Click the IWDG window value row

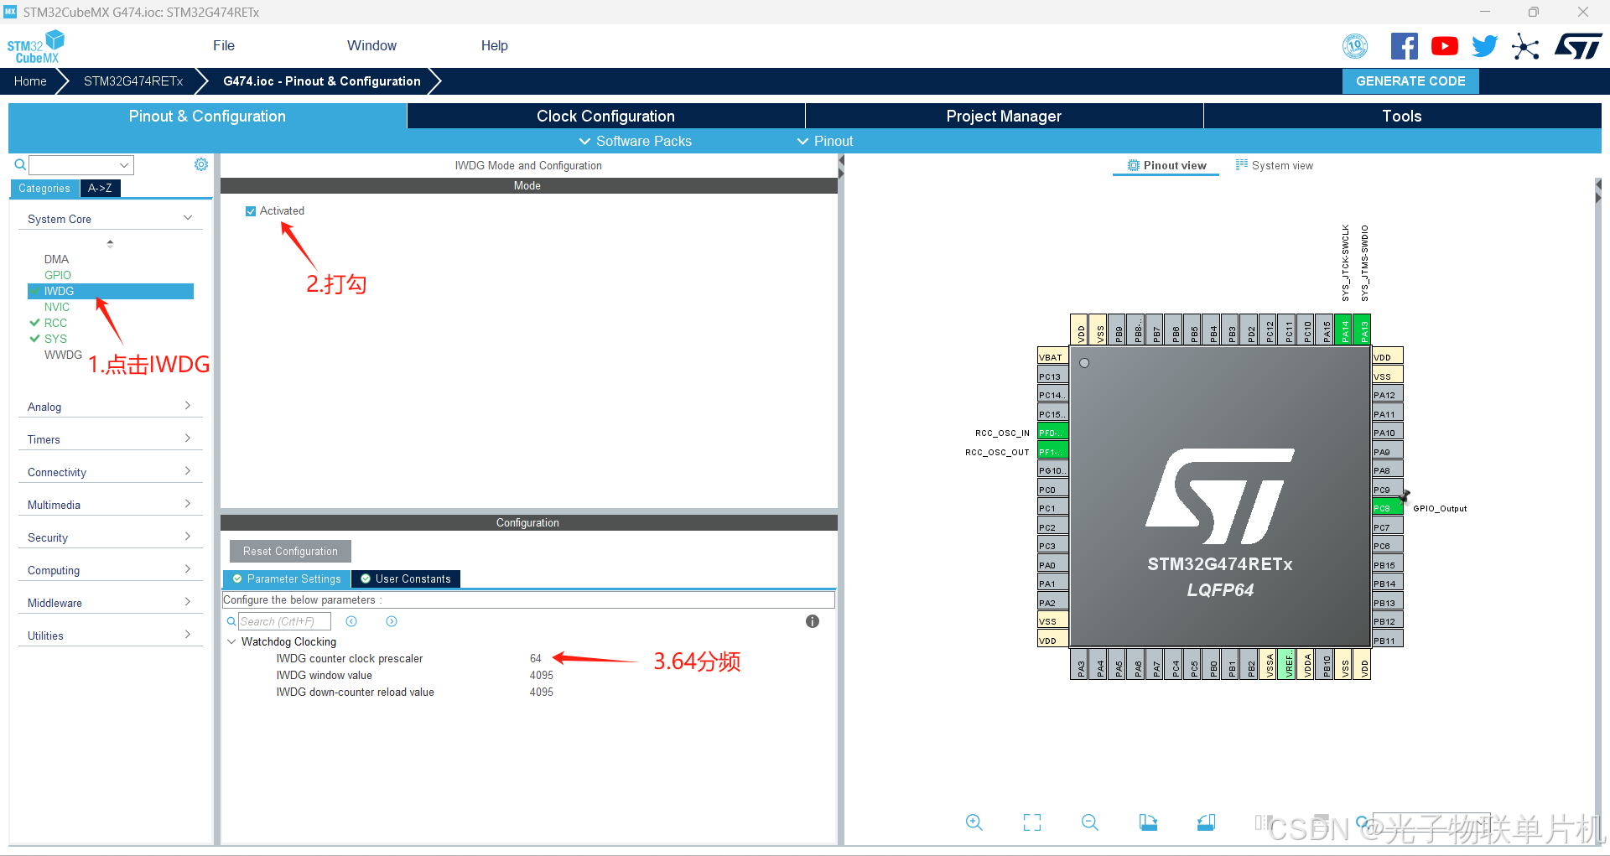[528, 675]
